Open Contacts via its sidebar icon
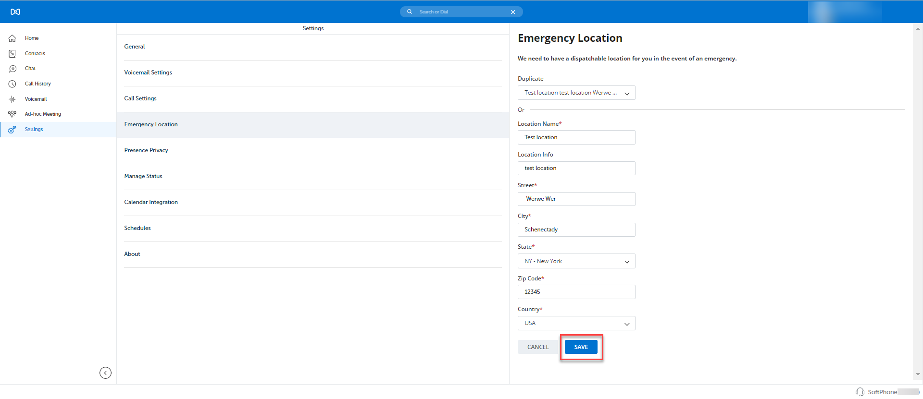 click(12, 54)
